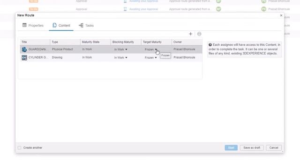The height and width of the screenshot is (168, 300).
Task: Remove content with the minus circle icon
Action: [199, 34]
